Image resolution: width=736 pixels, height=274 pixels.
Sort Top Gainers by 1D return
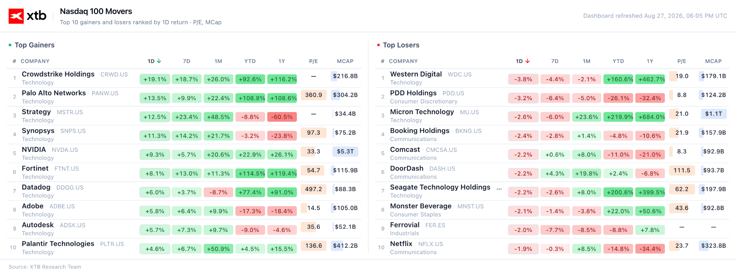pos(155,61)
